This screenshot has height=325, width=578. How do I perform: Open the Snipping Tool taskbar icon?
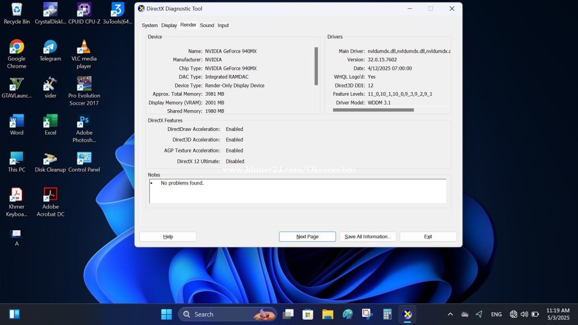367,314
